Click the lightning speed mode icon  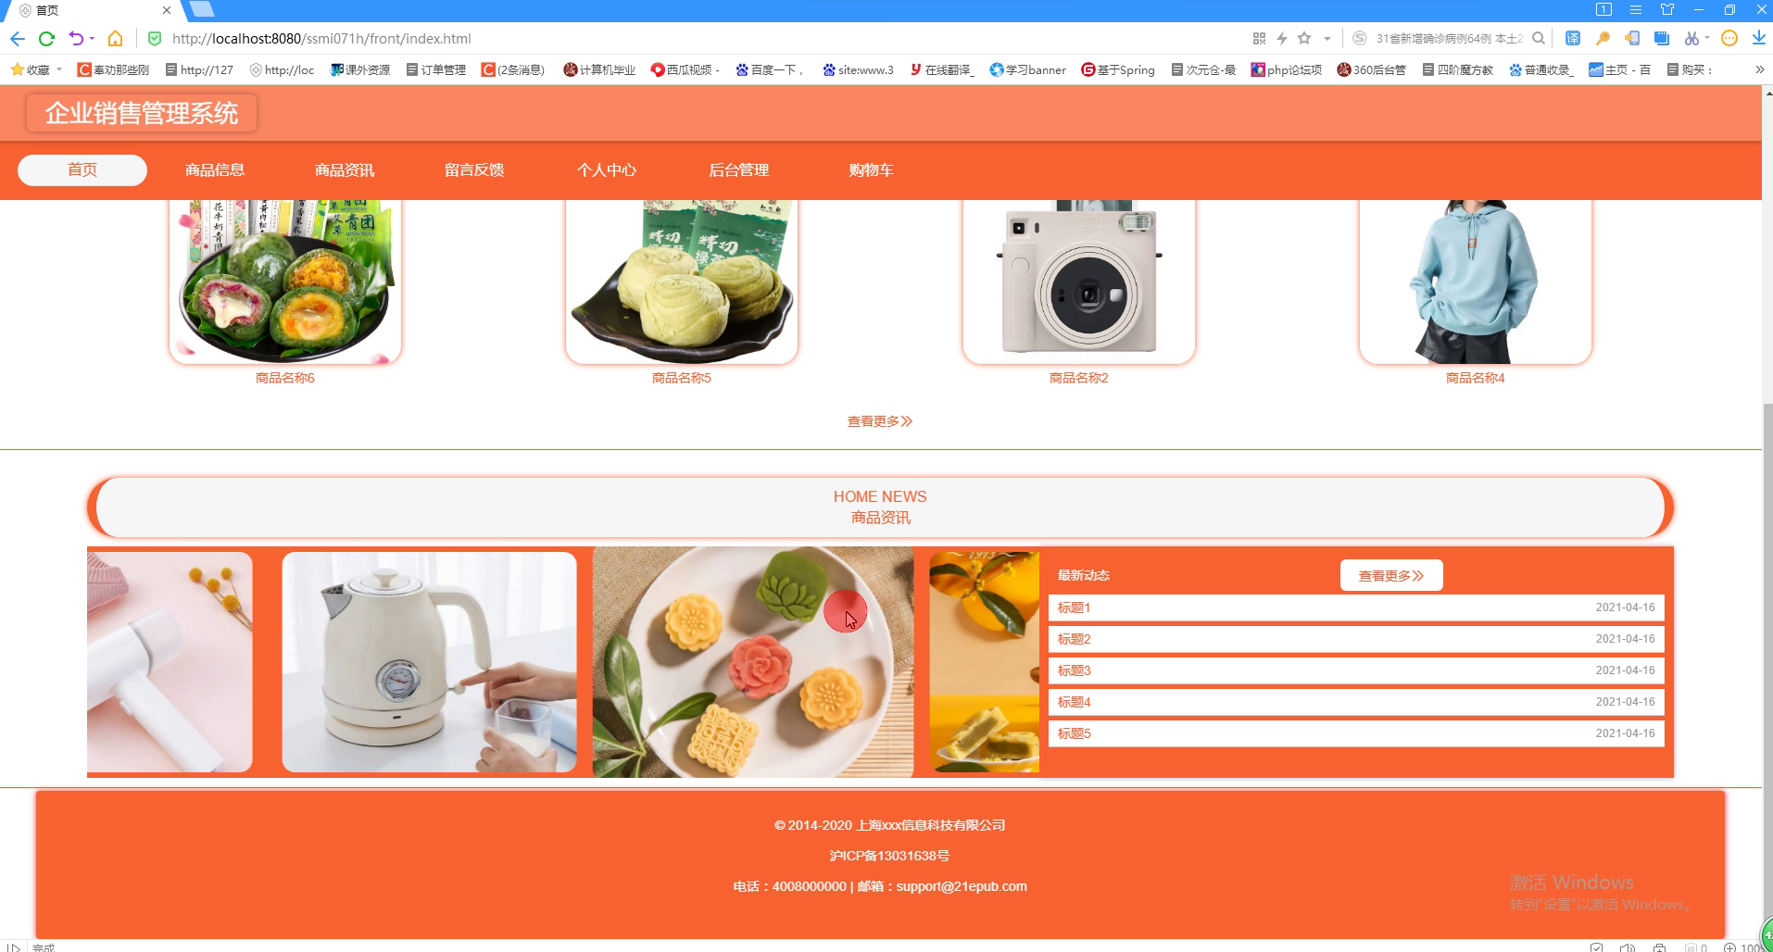1282,38
